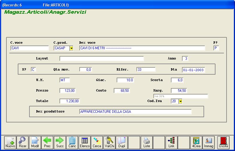235x151 pixels.
Task: Click the Records:6 title text
Action: pyautogui.click(x=12, y=5)
